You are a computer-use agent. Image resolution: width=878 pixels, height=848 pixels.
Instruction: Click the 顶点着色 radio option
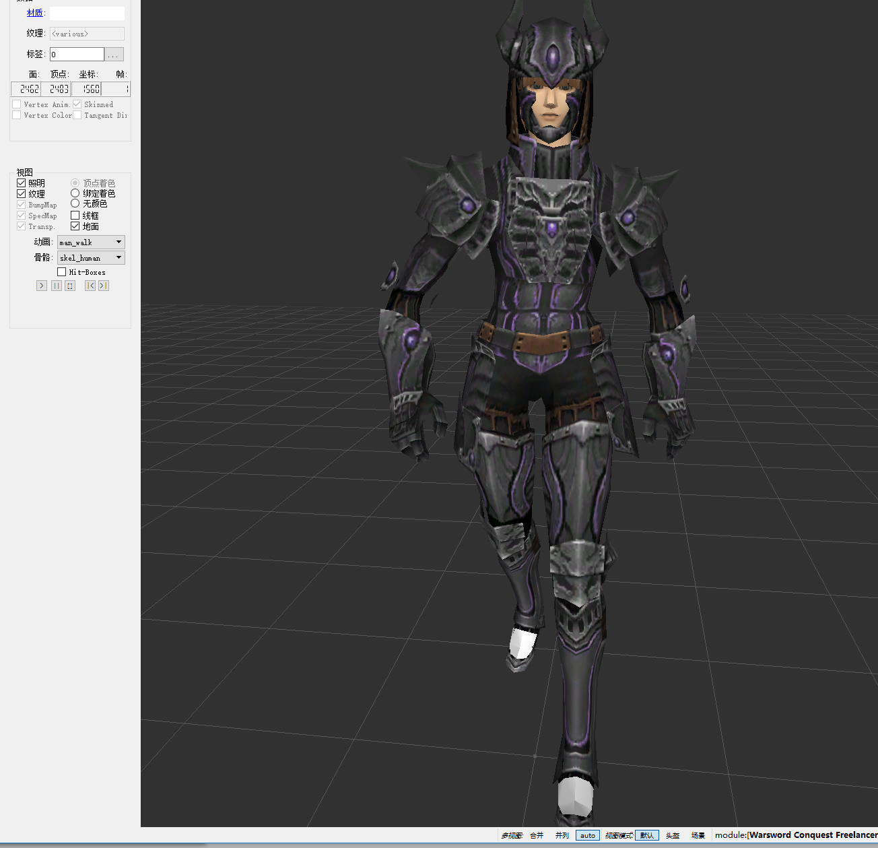(x=75, y=183)
